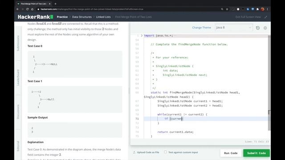Image resolution: width=285 pixels, height=160 pixels.
Task: Open the browser profile avatar
Action: [x=262, y=9]
